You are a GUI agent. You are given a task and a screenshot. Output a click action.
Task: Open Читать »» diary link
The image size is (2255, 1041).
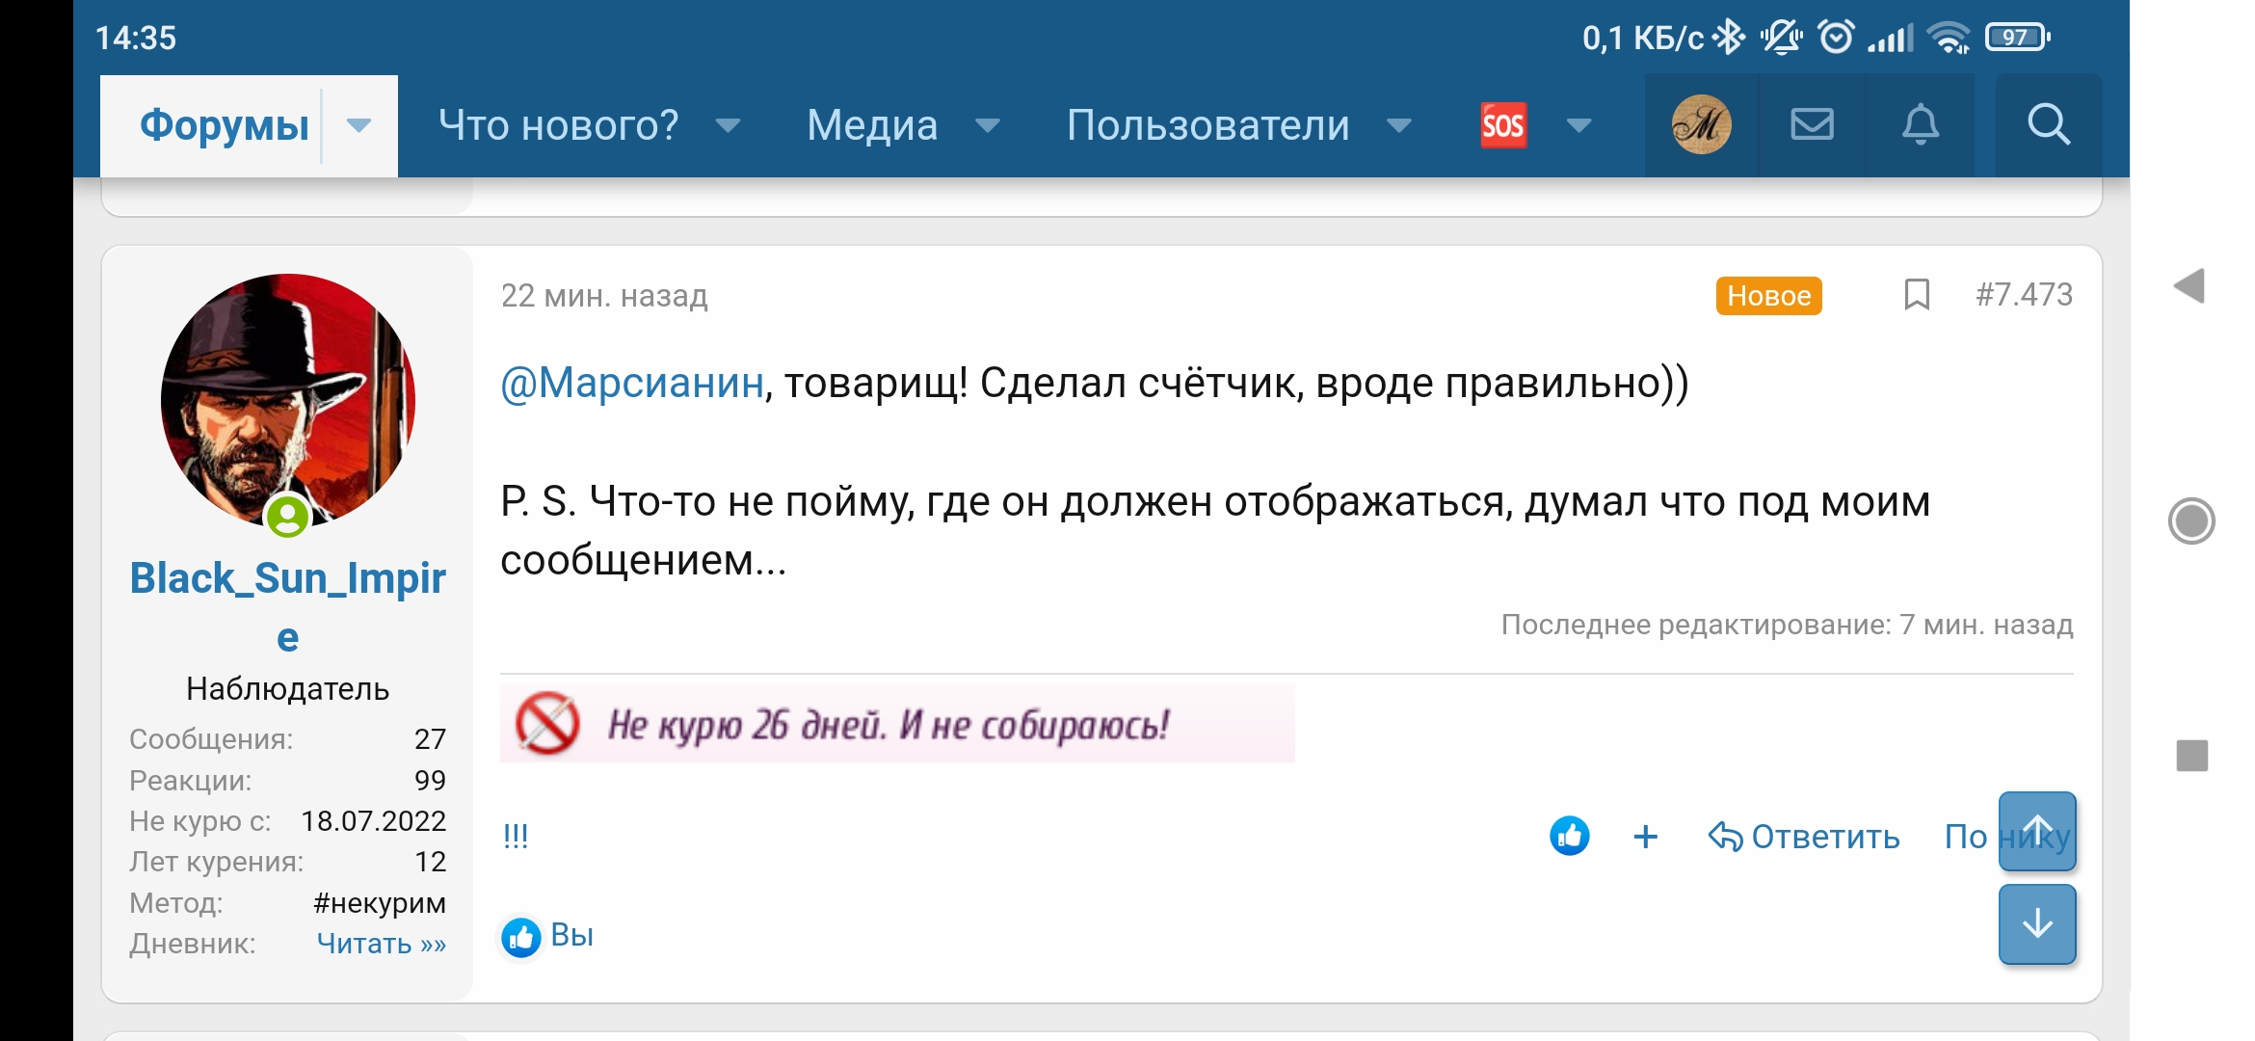click(x=382, y=944)
